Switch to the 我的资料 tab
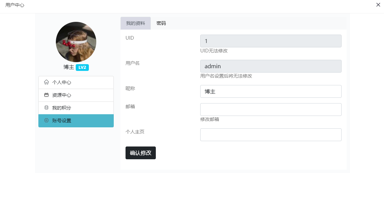The width and height of the screenshot is (384, 211). pos(136,23)
